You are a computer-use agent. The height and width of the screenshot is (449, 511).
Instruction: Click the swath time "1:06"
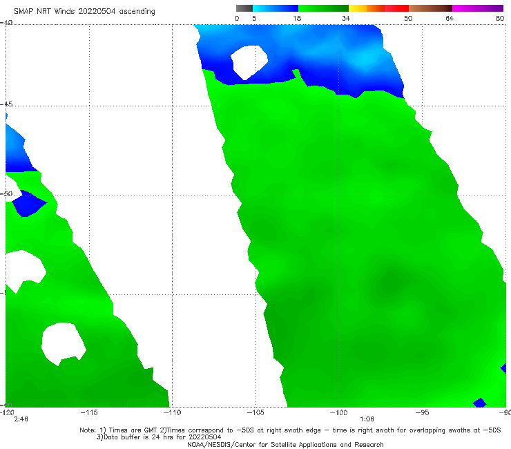click(x=367, y=419)
